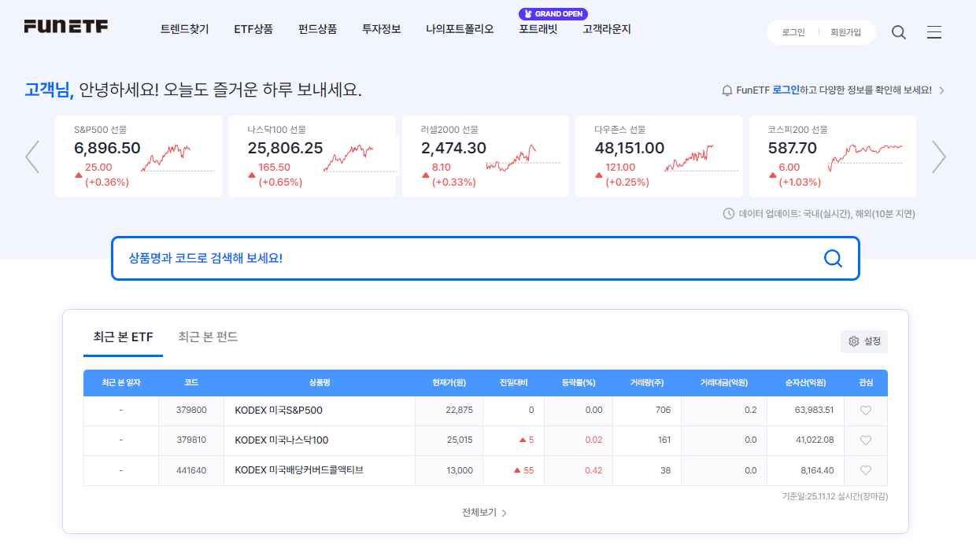This screenshot has height=545, width=976.
Task: Open the 설정 button
Action: coord(864,341)
